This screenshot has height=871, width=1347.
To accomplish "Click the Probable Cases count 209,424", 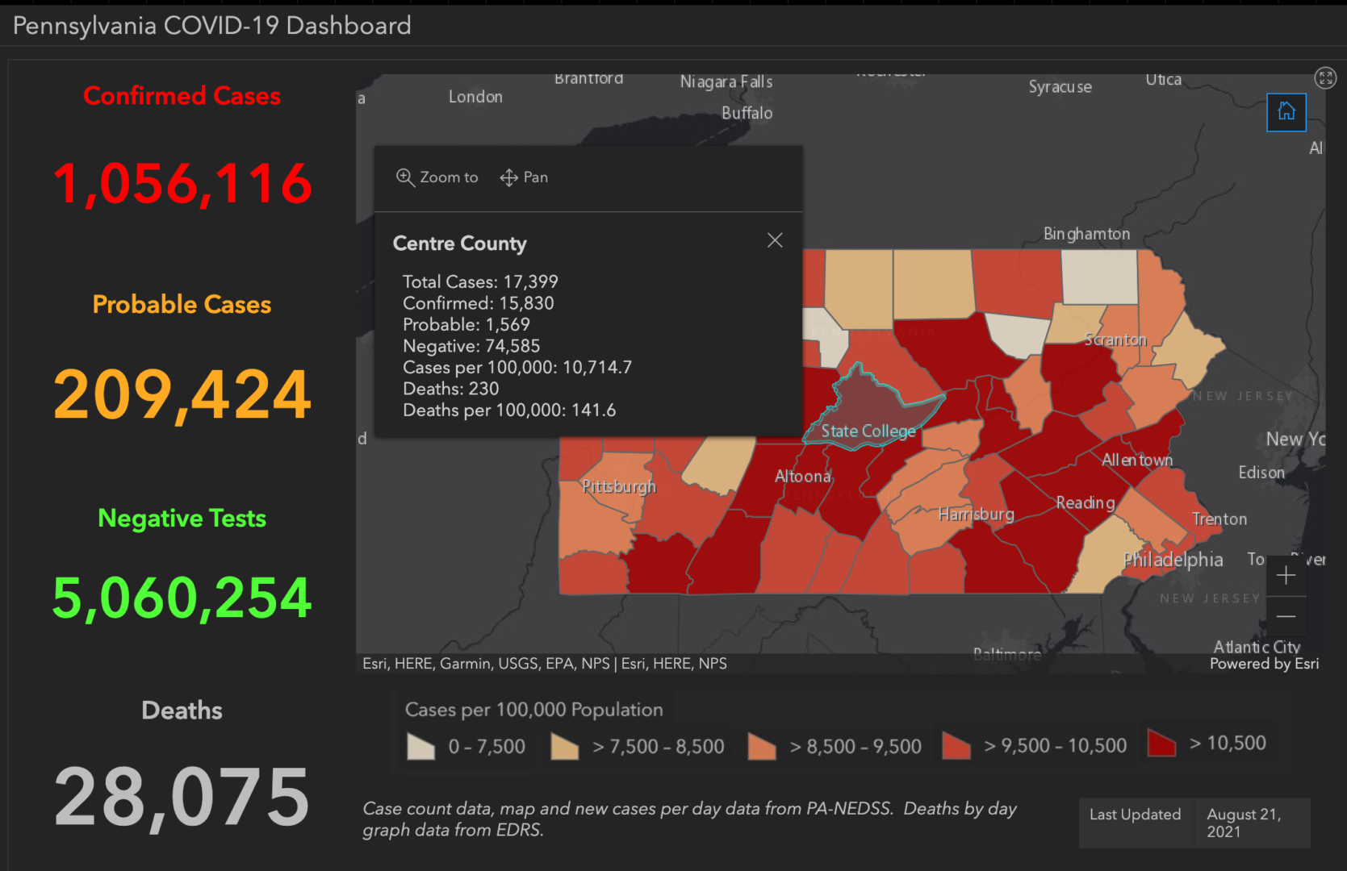I will 182,395.
